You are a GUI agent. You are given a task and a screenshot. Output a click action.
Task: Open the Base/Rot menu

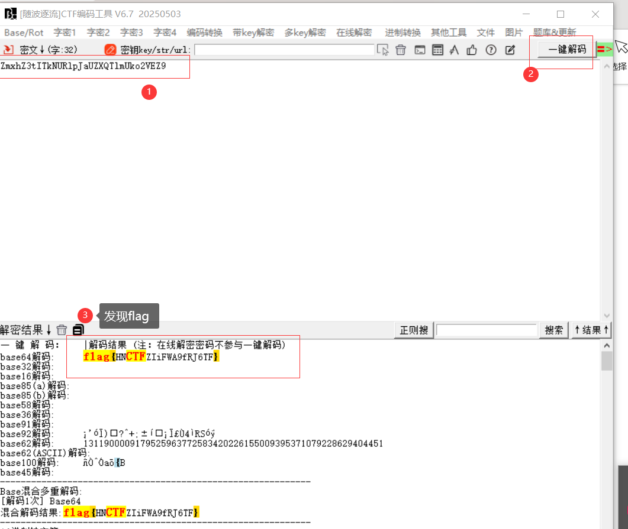(x=24, y=33)
